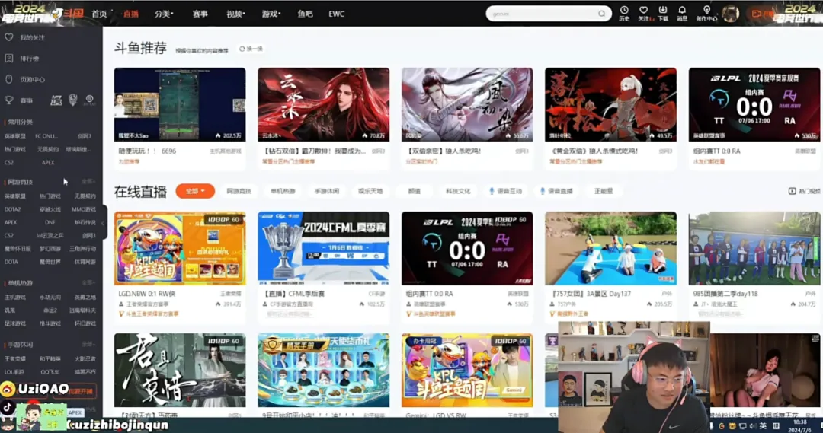
Task: Click 炉石传说 in the sidebar
Action: click(85, 222)
